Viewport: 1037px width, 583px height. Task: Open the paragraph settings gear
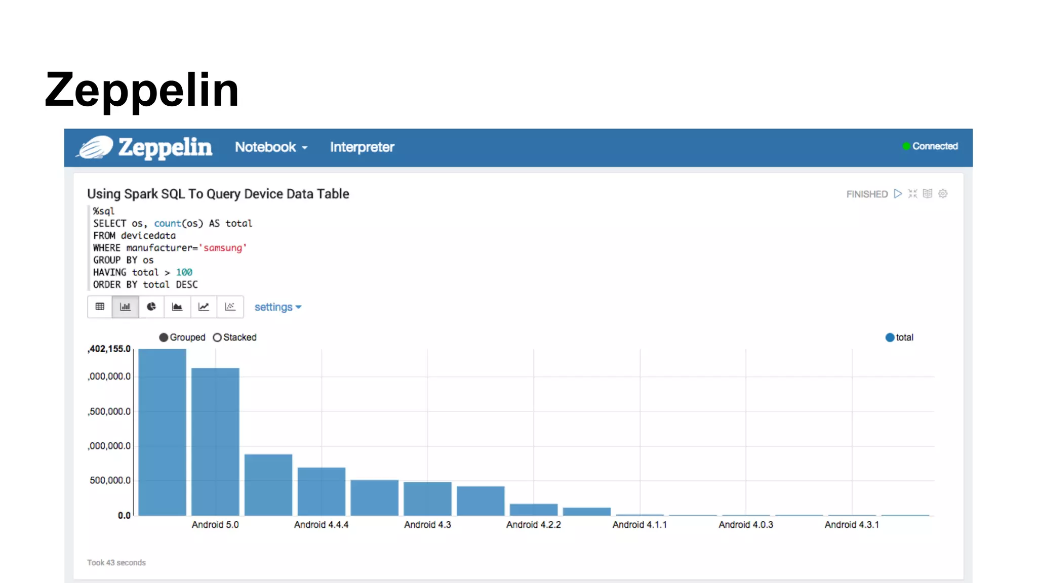point(943,194)
